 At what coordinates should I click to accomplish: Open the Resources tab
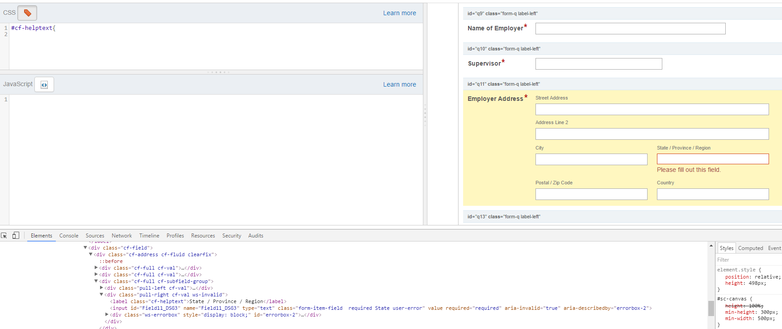(x=203, y=236)
